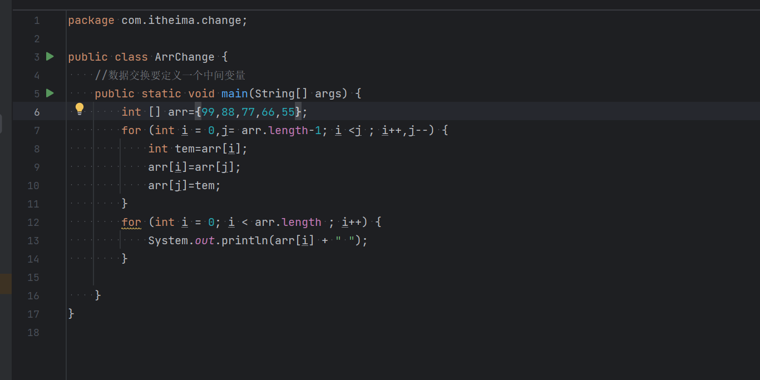Click the package keyword on line 1
The height and width of the screenshot is (380, 760).
[91, 21]
